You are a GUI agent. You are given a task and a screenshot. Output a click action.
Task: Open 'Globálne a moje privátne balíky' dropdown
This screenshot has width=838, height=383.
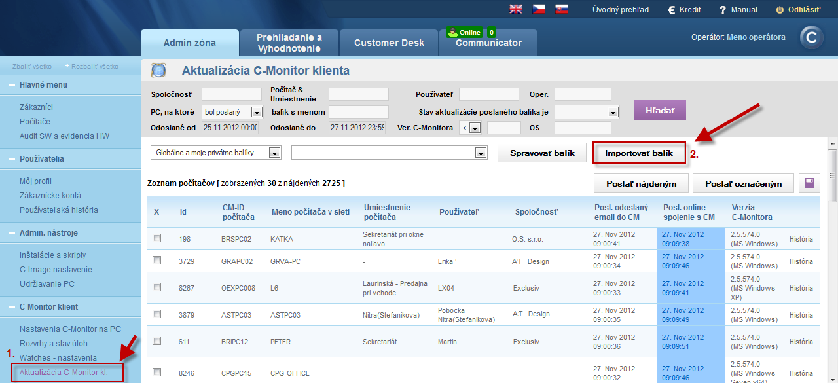point(216,153)
